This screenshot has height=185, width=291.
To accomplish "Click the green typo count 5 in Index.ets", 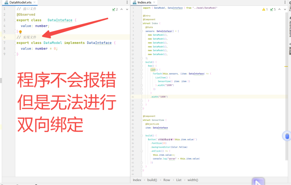I will [x=273, y=9].
